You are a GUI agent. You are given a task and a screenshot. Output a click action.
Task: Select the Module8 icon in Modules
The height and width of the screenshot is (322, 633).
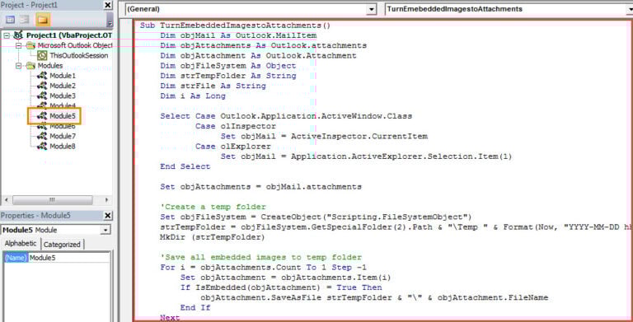point(41,147)
